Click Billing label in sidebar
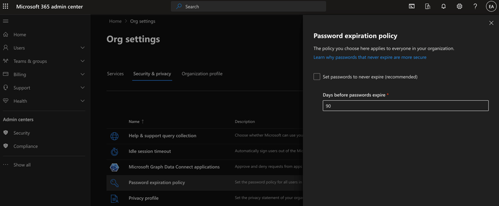499x206 pixels. (20, 74)
